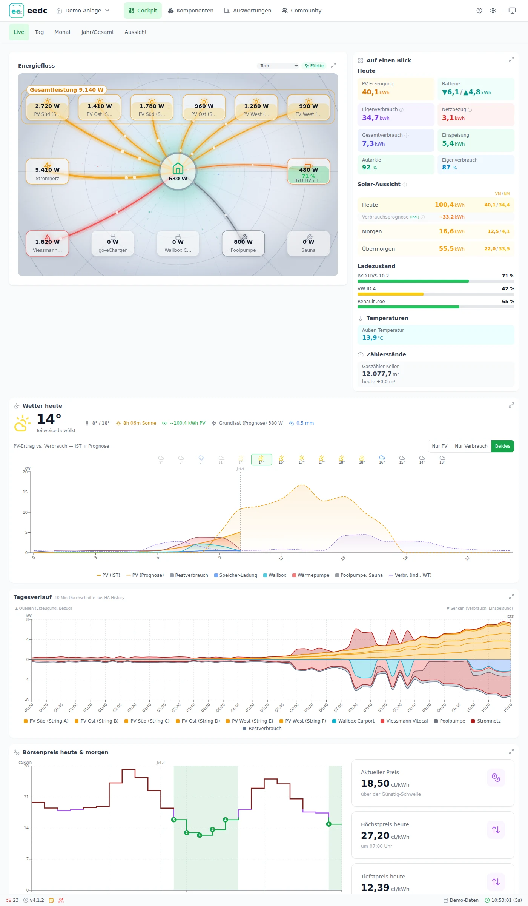Screen dimensions: 528x906
Task: Select Nur PV chart view
Action: (x=440, y=446)
